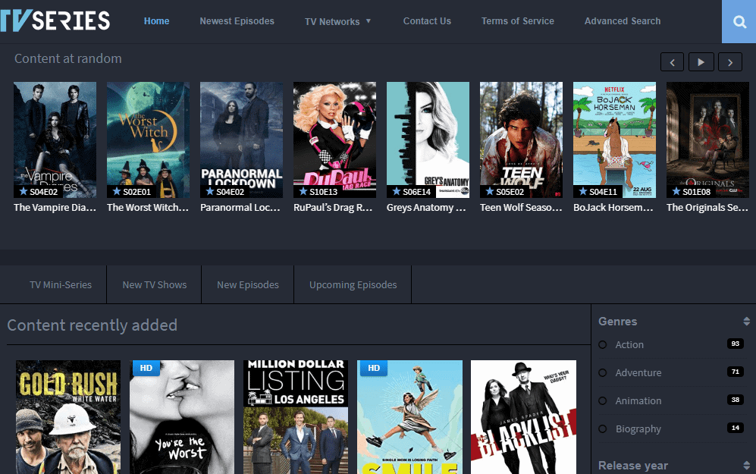The image size is (756, 474).
Task: Open the Contact Us page
Action: (x=427, y=21)
